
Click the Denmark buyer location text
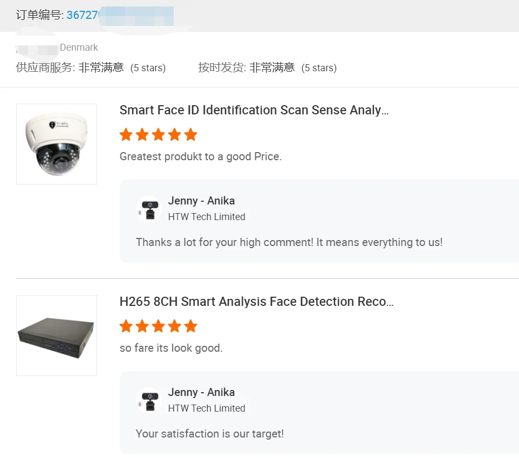click(79, 47)
